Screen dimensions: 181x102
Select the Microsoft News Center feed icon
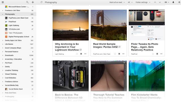point(6,7)
